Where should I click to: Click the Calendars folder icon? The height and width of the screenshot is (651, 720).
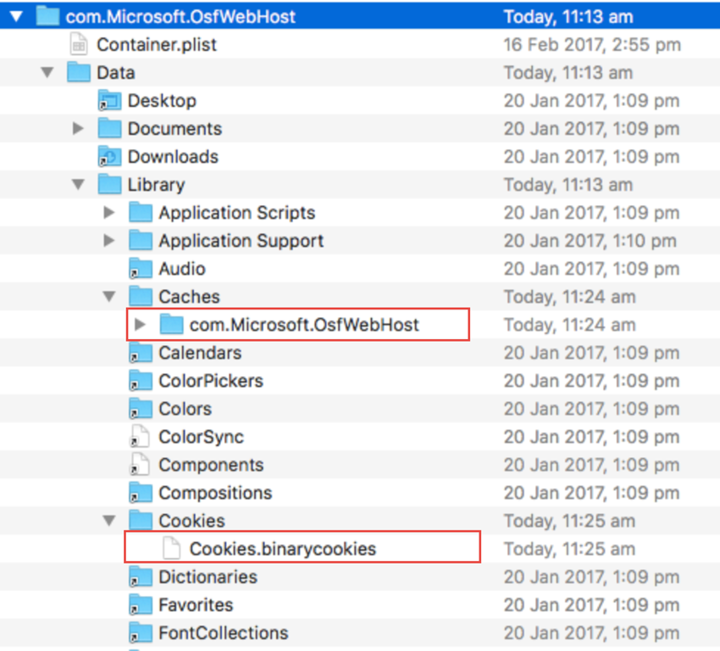(x=140, y=353)
